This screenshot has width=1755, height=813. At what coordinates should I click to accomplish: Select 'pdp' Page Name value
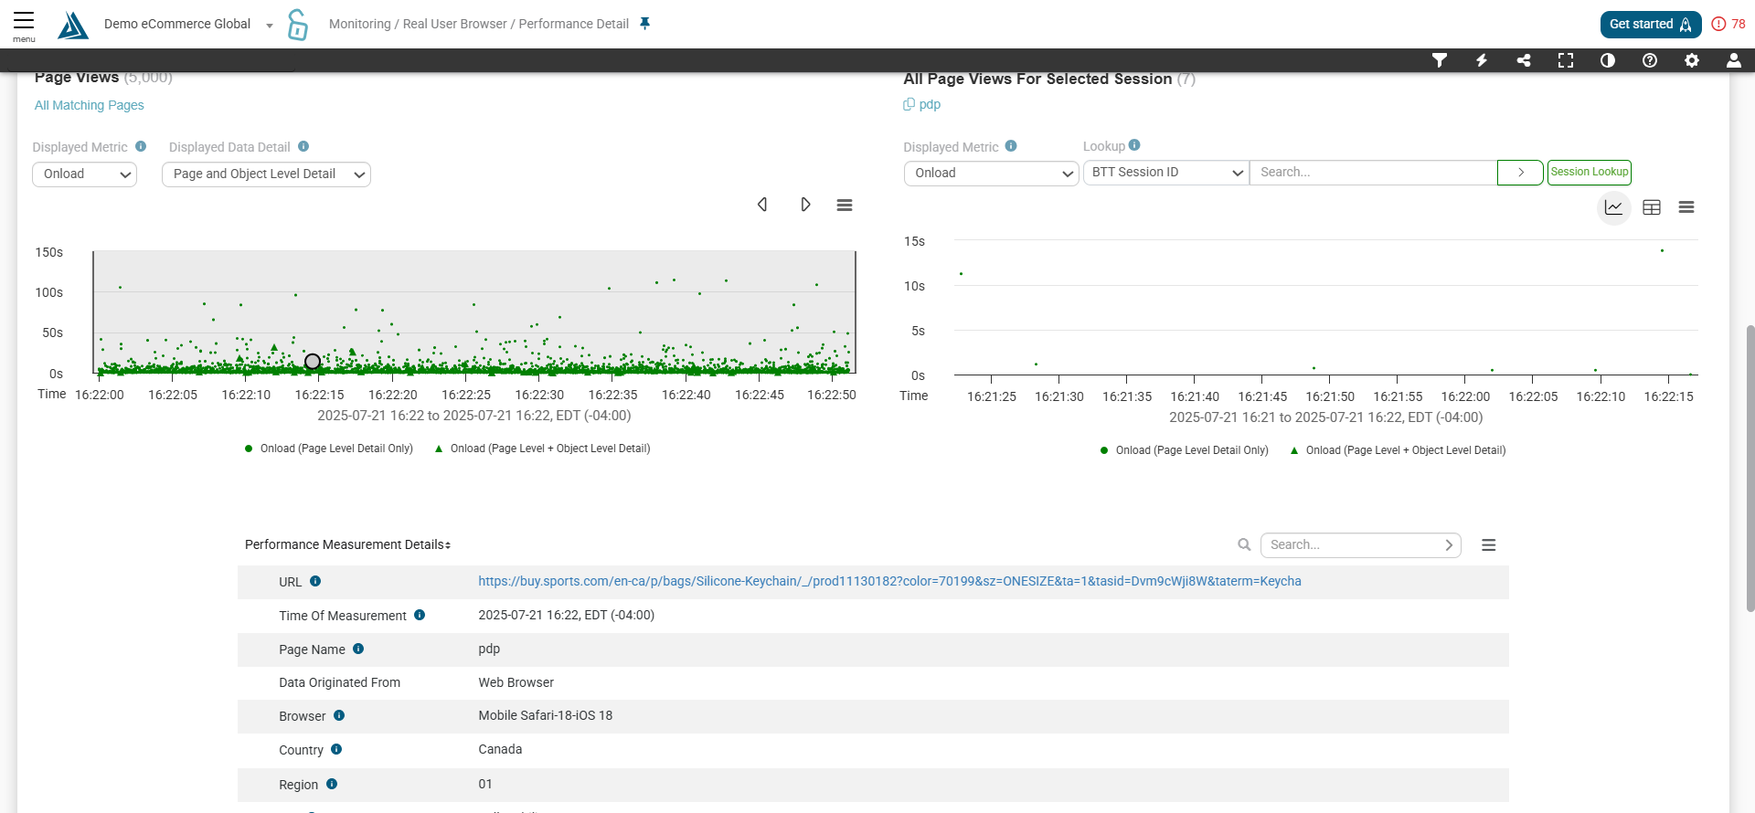click(x=489, y=649)
